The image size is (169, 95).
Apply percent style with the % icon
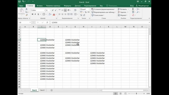(x=86, y=12)
